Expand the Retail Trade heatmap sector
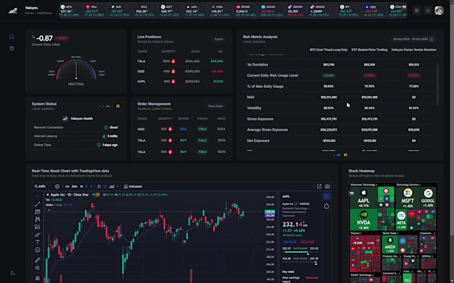 (x=391, y=233)
